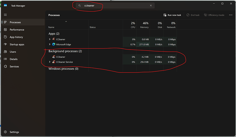Click the 0.7% CPU cell
Viewport: 236px width, 137px height.
(x=130, y=44)
